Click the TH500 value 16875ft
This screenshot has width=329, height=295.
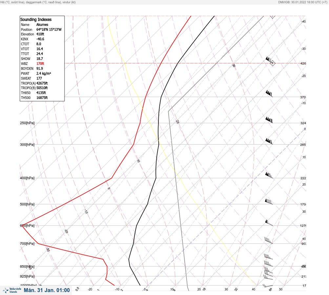[x=42, y=98]
